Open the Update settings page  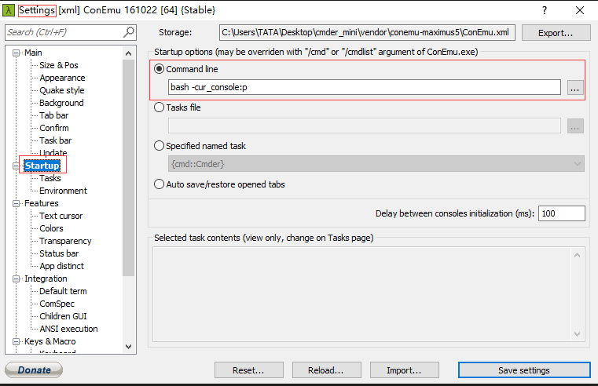click(x=53, y=153)
